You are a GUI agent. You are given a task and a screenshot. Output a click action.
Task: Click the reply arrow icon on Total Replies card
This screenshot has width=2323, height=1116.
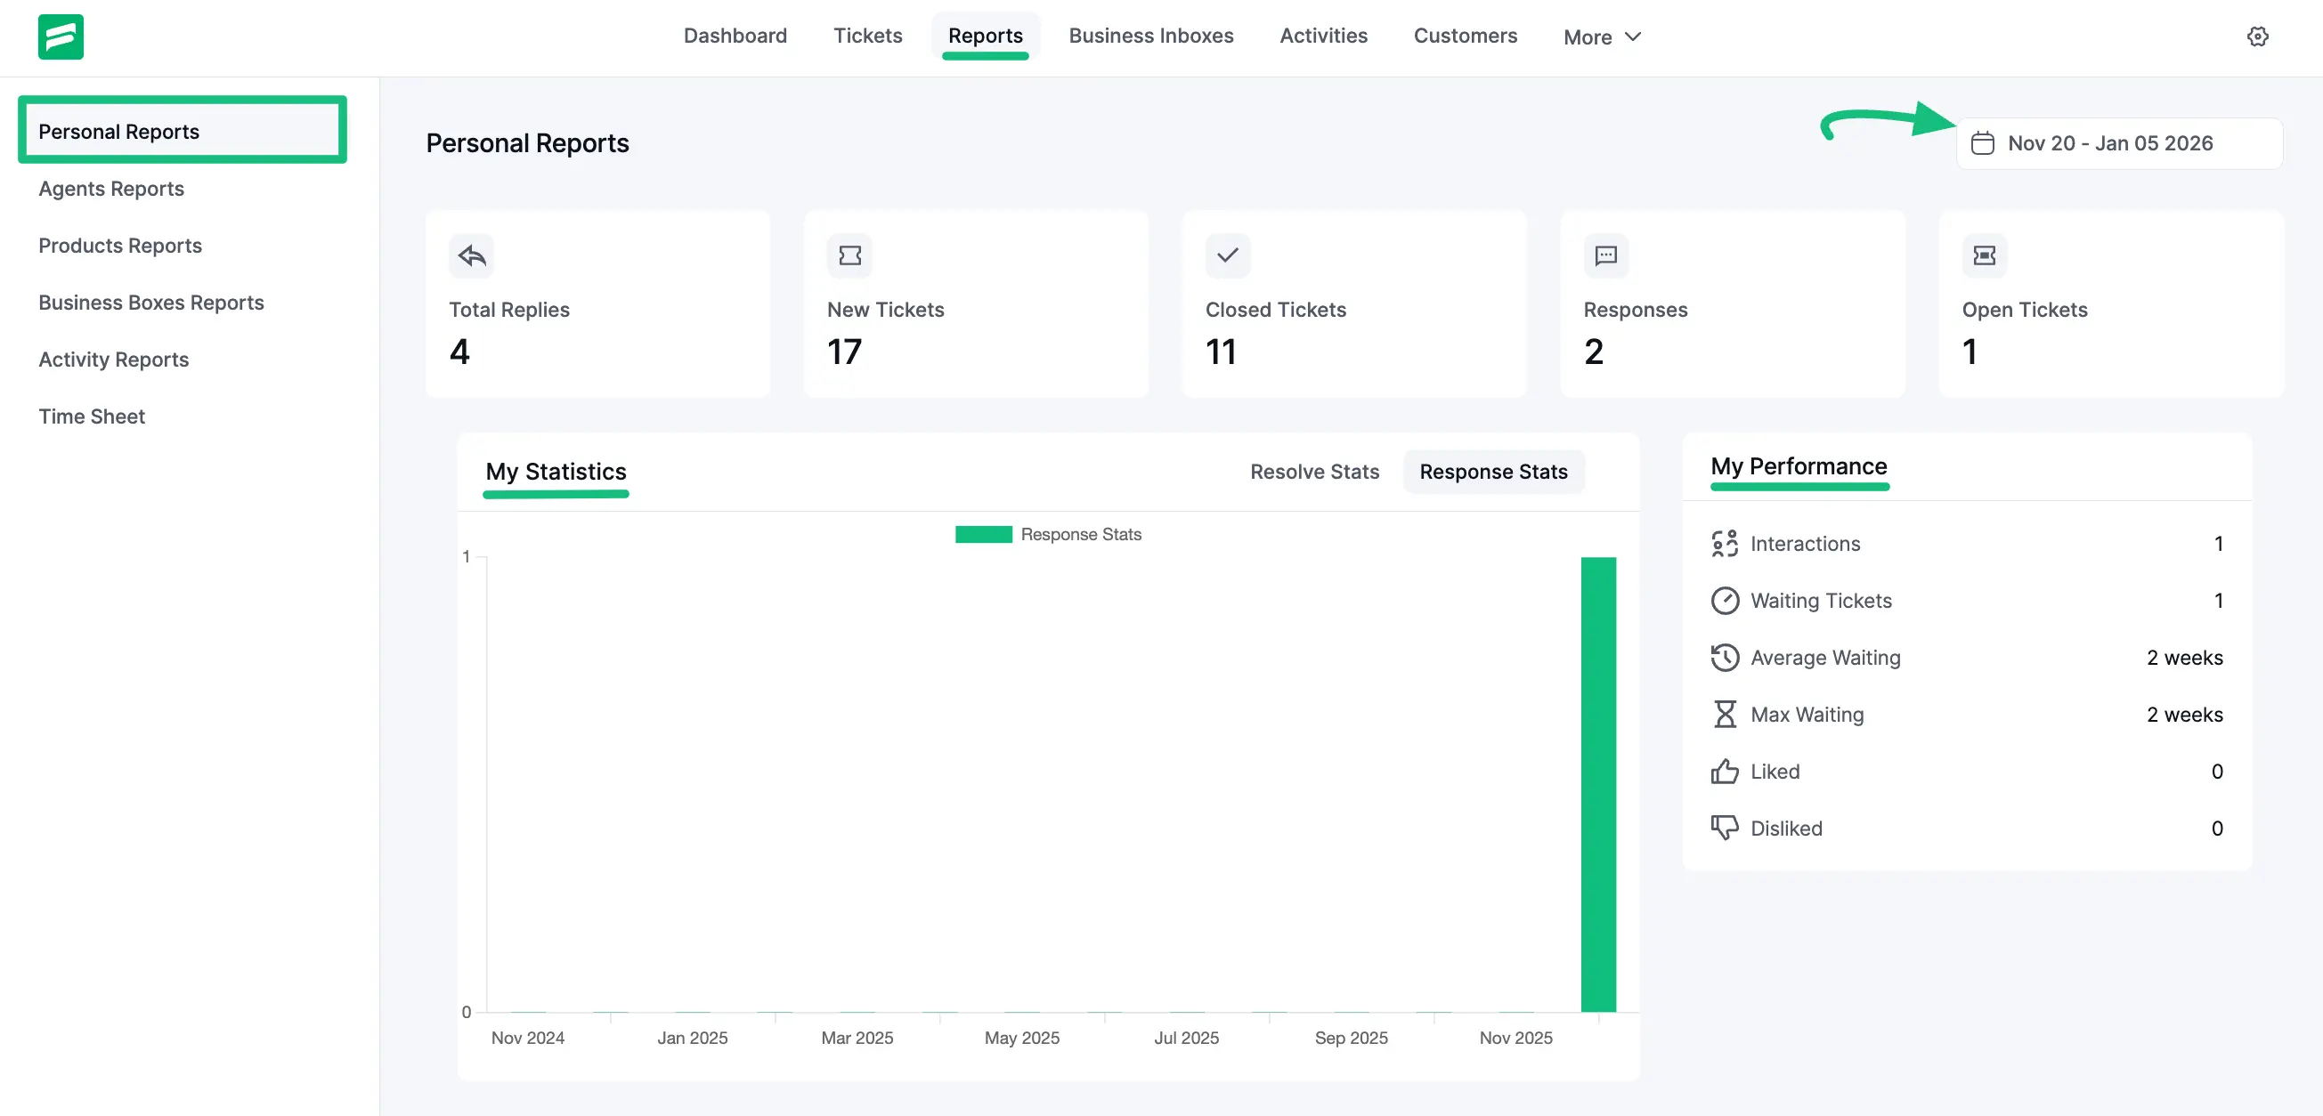(x=471, y=255)
